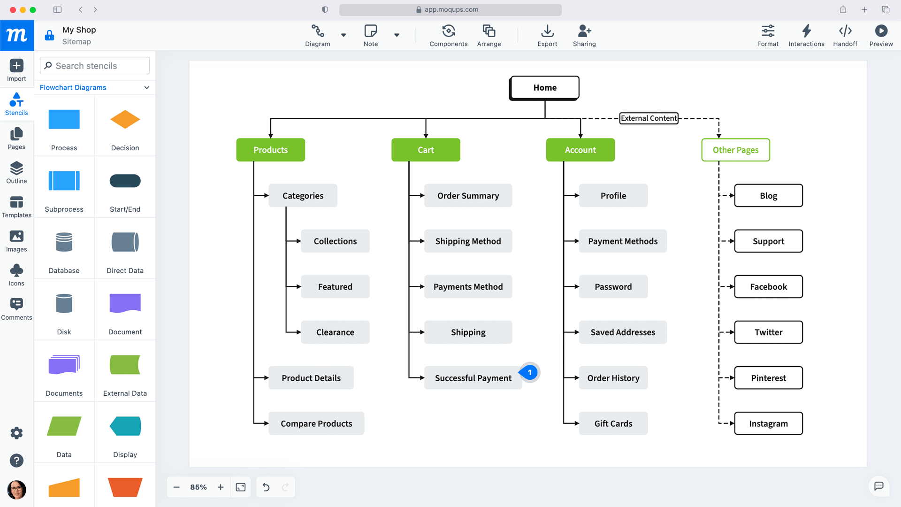
Task: Undo the last action
Action: pyautogui.click(x=266, y=487)
